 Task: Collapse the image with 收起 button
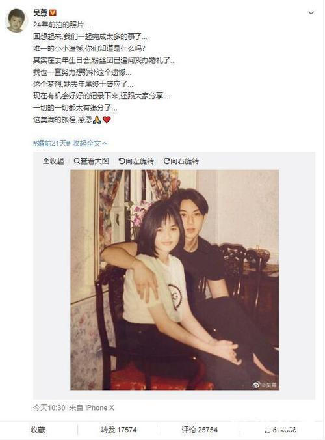53,161
